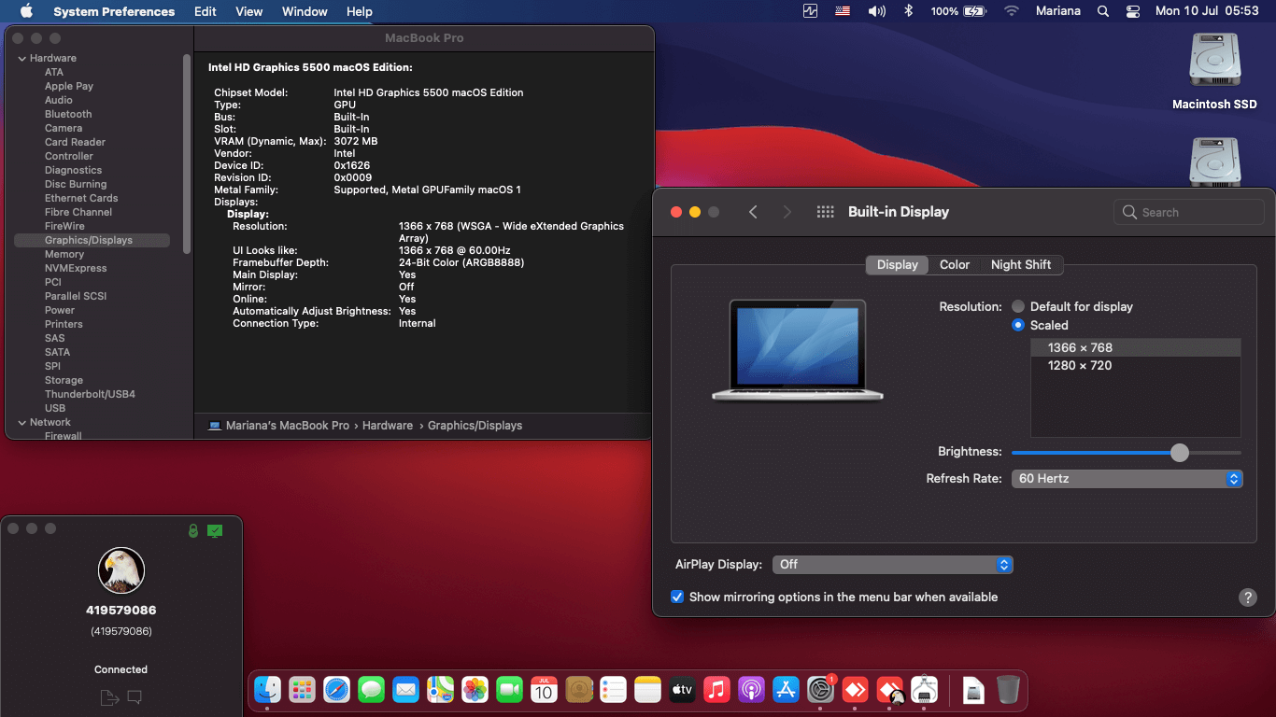Open the Trash in the Dock

click(1008, 690)
